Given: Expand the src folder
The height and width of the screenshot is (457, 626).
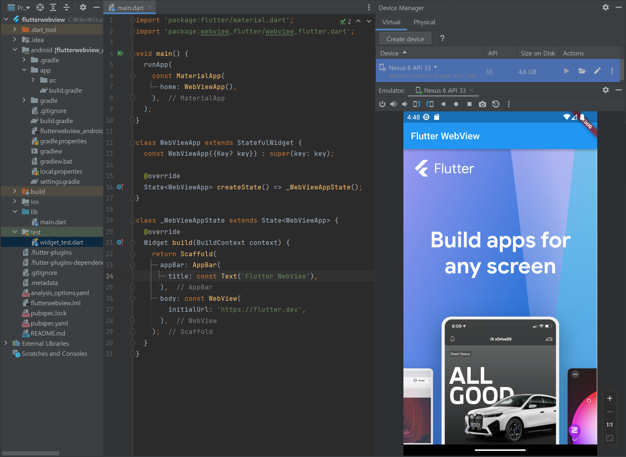Looking at the screenshot, I should pyautogui.click(x=33, y=80).
